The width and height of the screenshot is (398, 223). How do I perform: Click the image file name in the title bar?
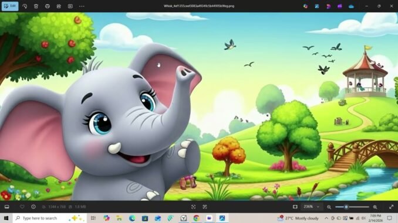click(199, 6)
